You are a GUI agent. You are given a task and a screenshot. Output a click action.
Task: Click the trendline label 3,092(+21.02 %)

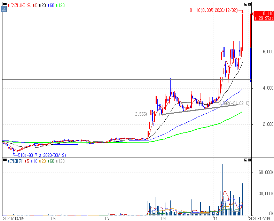coord(234,103)
